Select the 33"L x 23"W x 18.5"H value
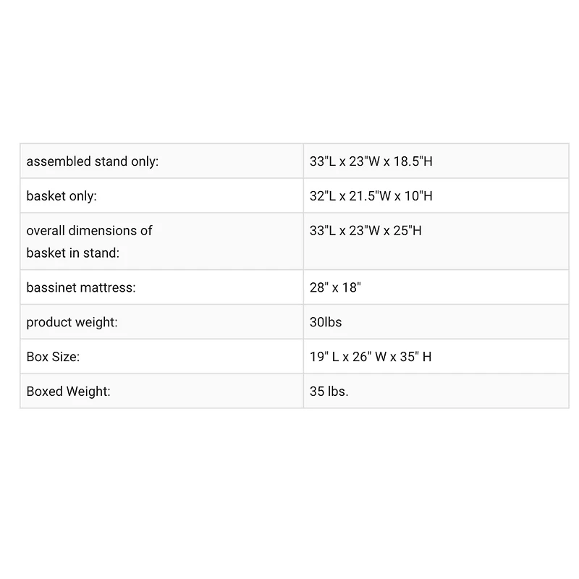The image size is (579, 579). (371, 161)
